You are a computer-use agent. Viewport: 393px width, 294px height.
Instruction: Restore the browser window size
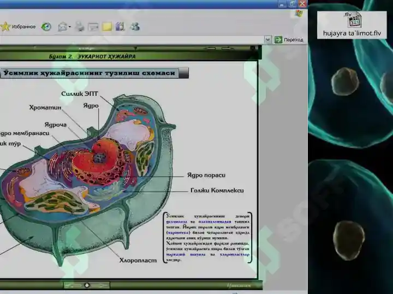pyautogui.click(x=292, y=4)
